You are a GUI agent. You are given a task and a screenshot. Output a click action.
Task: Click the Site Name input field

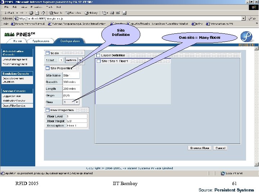click(71, 75)
